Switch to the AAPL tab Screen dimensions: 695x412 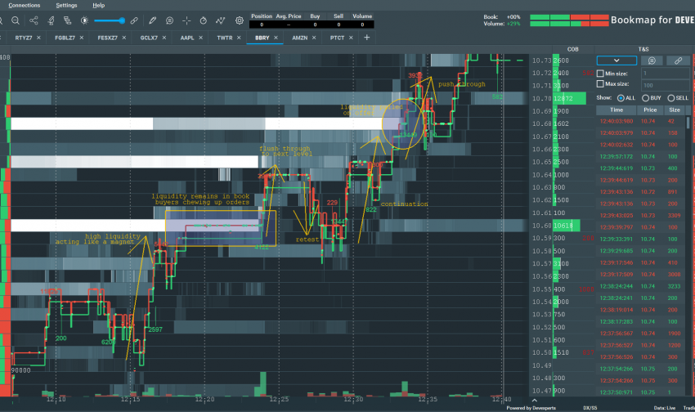coord(187,38)
